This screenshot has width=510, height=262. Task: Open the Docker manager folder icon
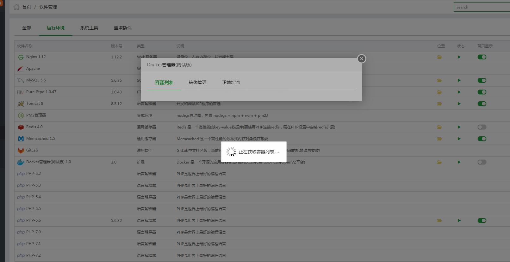click(439, 162)
